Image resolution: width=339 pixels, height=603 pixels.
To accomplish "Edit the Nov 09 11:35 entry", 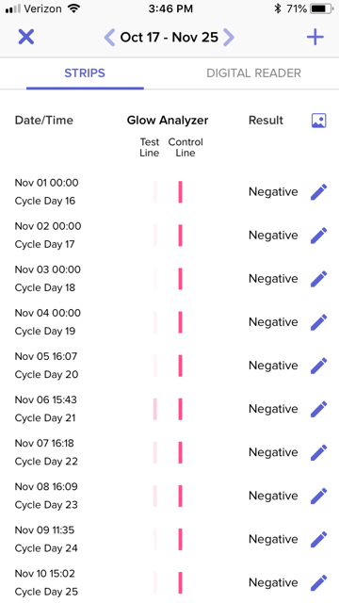I will tap(318, 540).
